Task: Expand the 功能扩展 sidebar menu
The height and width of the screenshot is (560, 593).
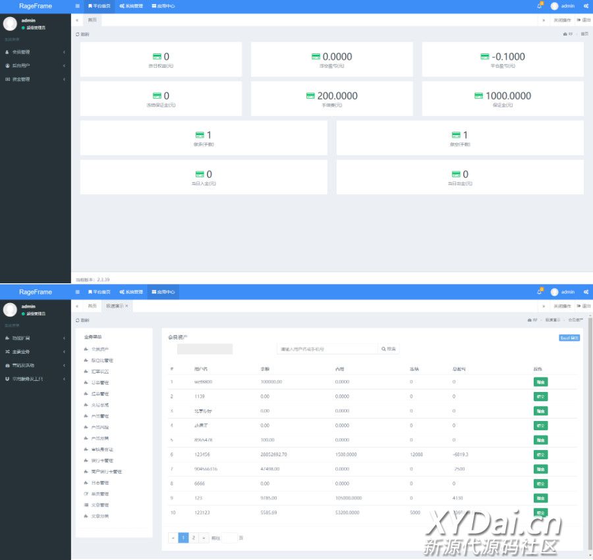Action: point(64,338)
